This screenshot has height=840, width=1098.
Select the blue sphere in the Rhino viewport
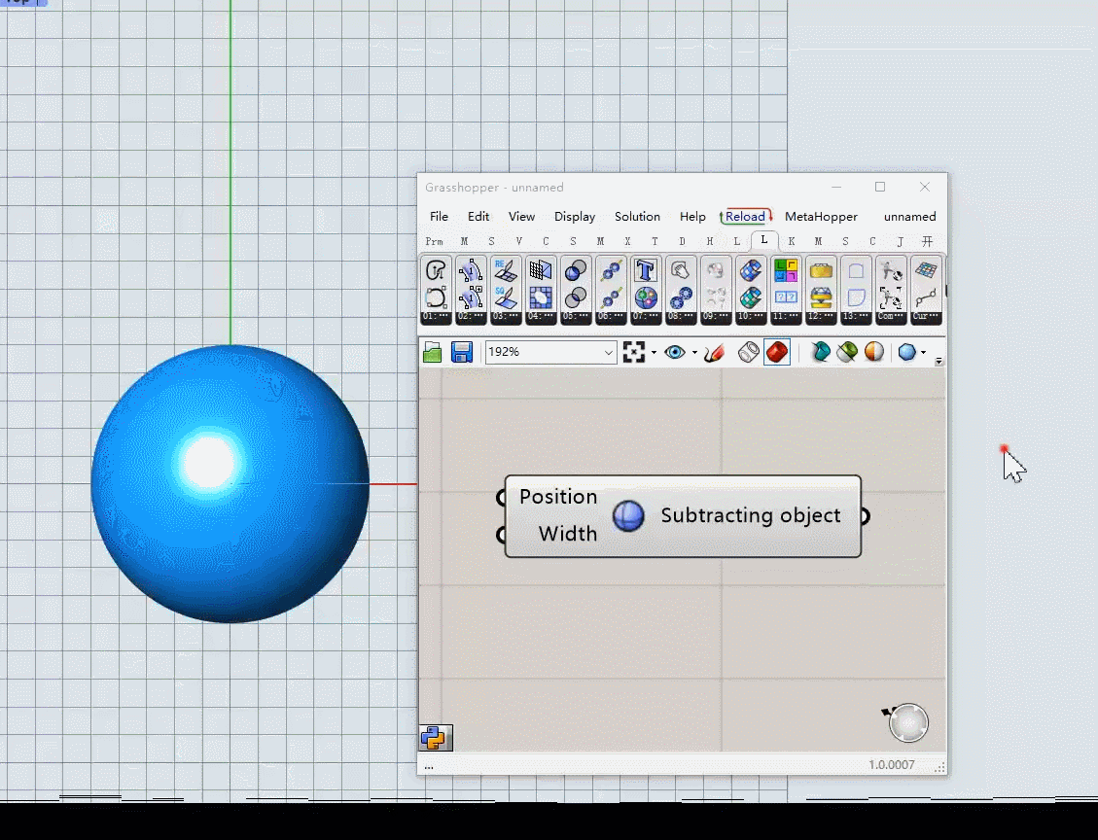point(230,484)
